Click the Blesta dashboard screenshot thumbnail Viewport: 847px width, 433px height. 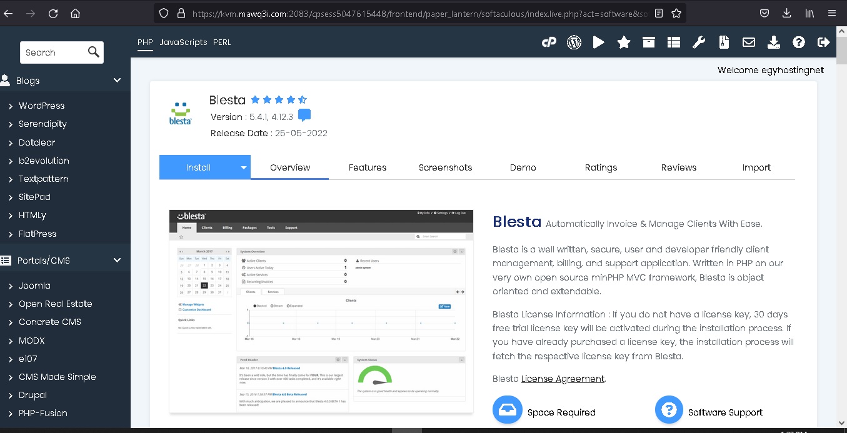point(321,311)
